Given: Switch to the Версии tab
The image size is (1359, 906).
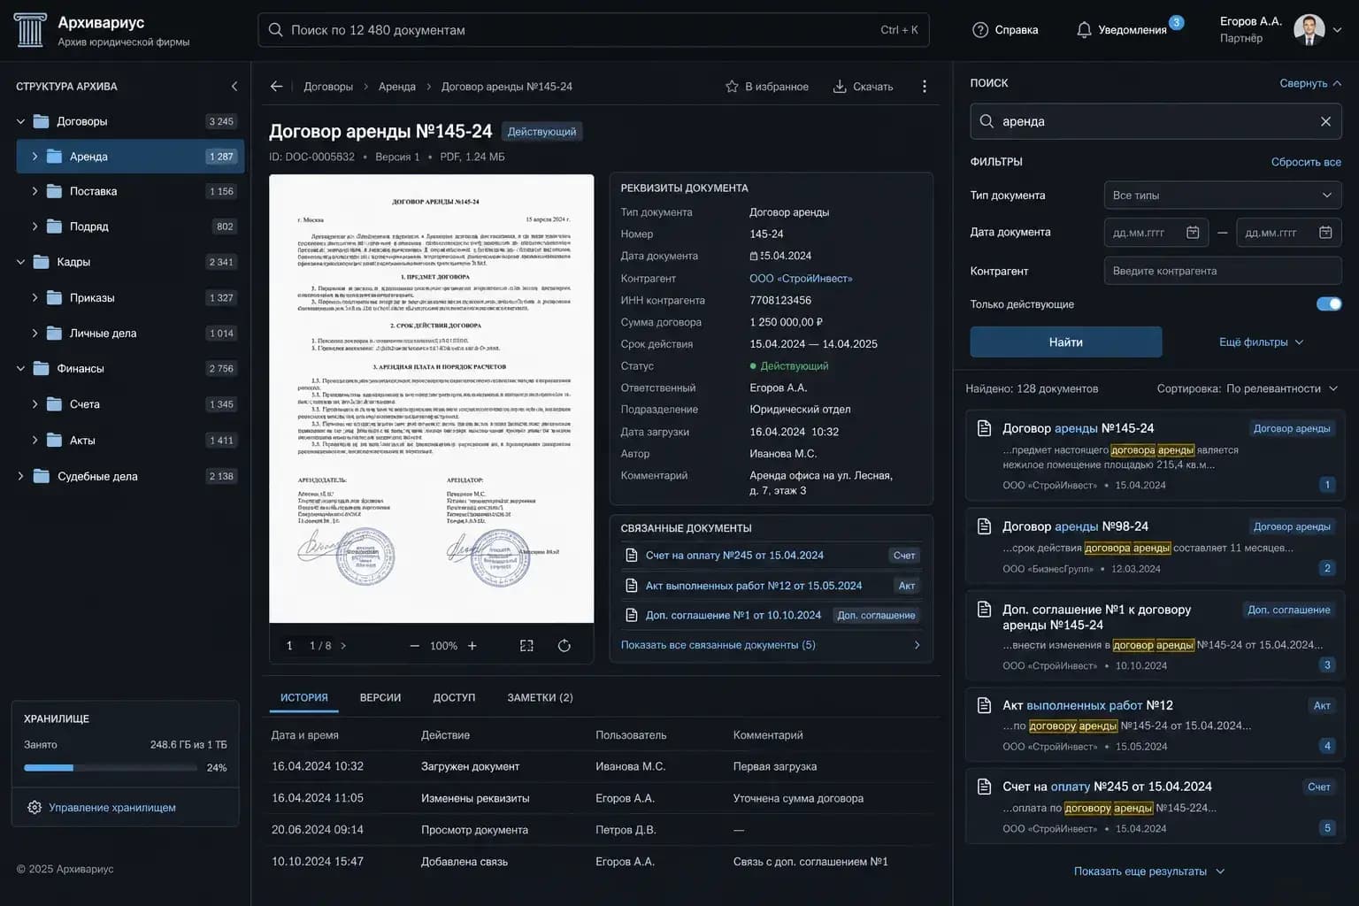Looking at the screenshot, I should pyautogui.click(x=380, y=698).
